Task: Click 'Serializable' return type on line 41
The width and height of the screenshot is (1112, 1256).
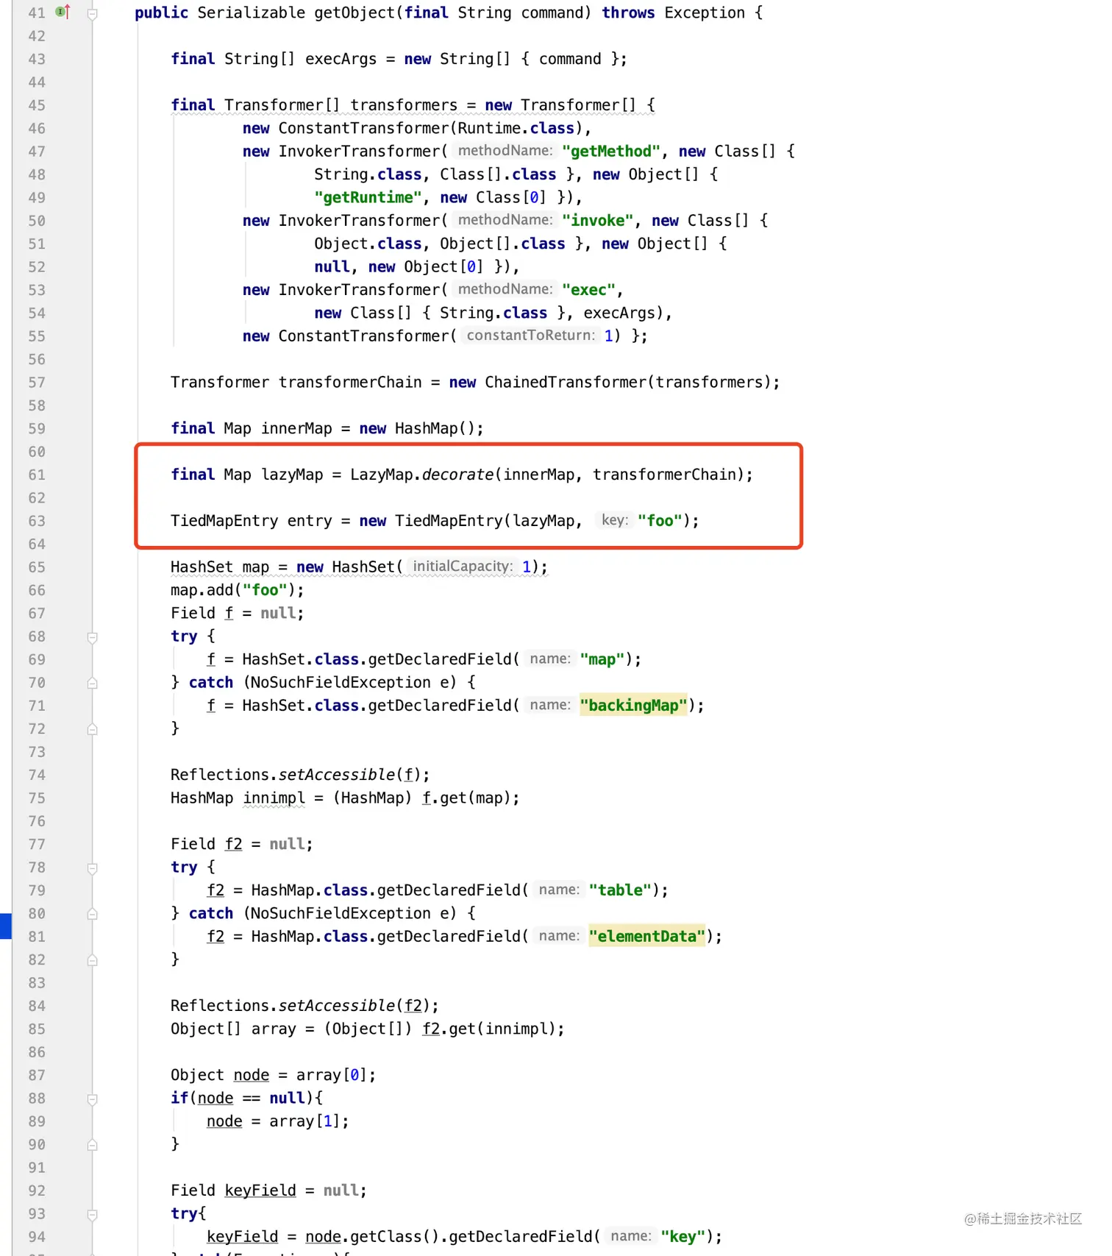Action: click(251, 13)
